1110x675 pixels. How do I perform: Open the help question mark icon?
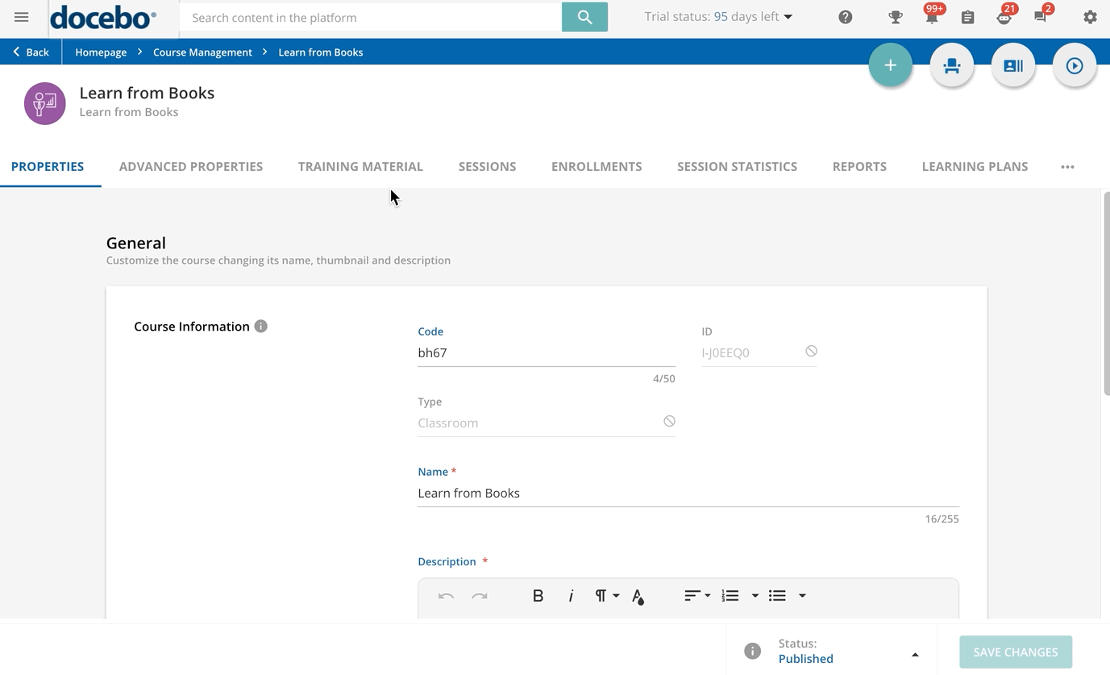point(845,17)
